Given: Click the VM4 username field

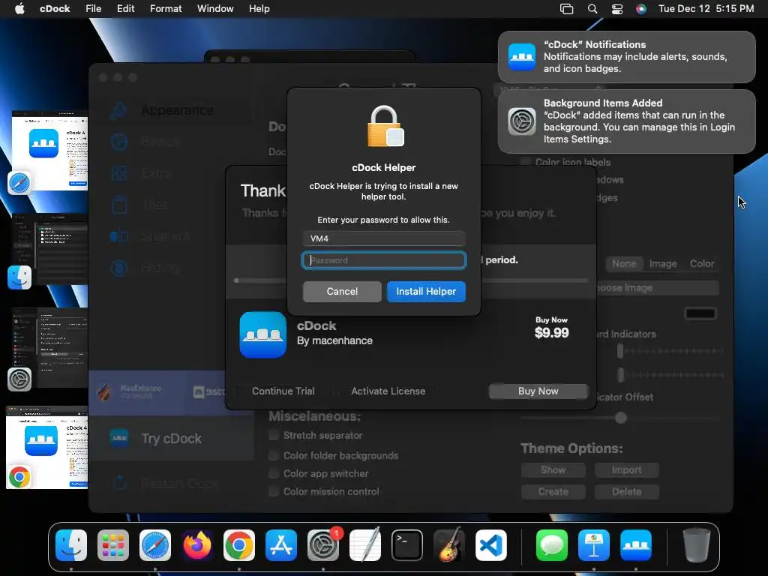Looking at the screenshot, I should click(x=383, y=238).
